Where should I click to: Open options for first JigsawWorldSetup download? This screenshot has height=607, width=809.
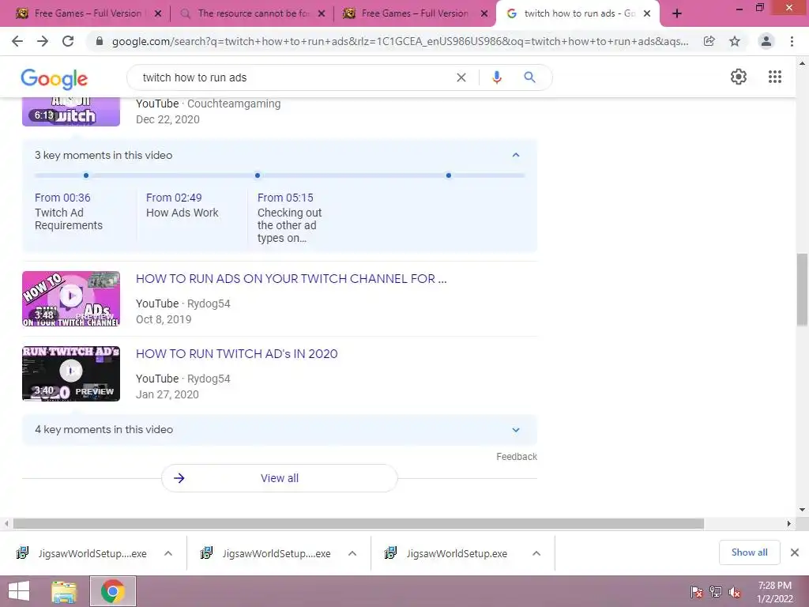[168, 553]
